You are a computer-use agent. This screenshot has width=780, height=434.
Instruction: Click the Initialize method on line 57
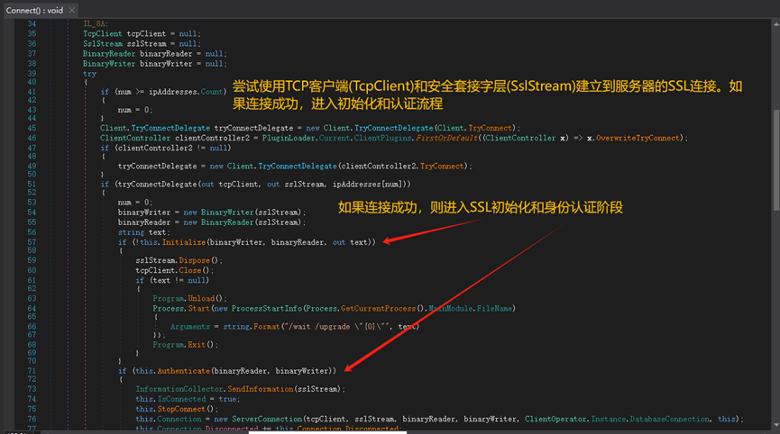coord(184,242)
